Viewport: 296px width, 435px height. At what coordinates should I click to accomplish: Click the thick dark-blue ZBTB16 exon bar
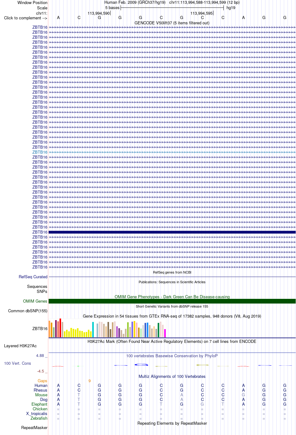(172, 232)
